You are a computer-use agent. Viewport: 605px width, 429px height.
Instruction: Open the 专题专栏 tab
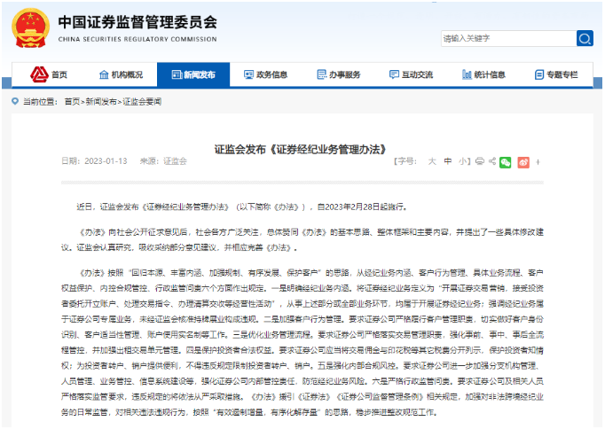click(556, 74)
